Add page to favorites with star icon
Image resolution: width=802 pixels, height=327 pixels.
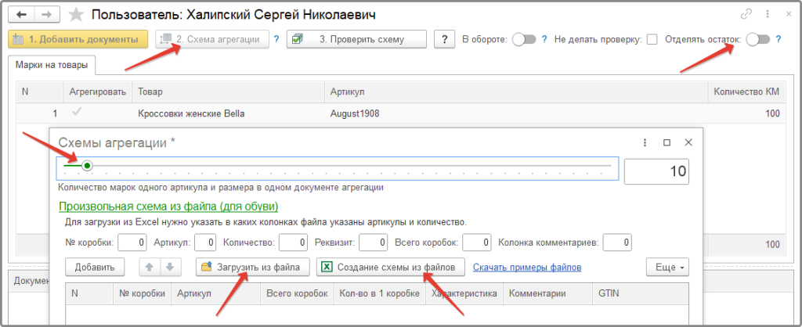(x=76, y=15)
